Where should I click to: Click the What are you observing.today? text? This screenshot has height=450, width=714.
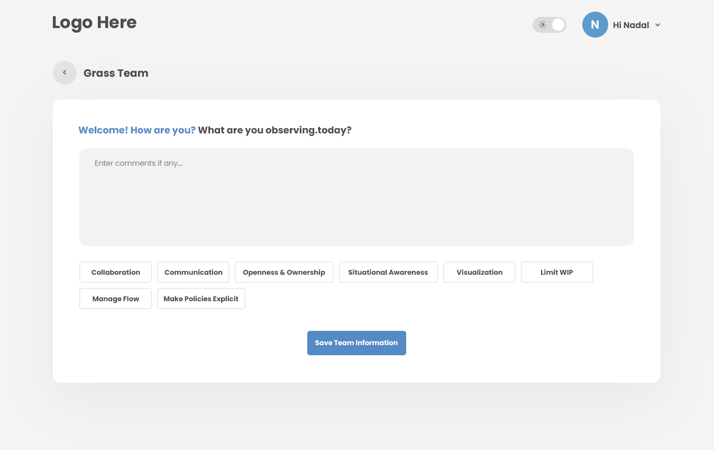274,130
